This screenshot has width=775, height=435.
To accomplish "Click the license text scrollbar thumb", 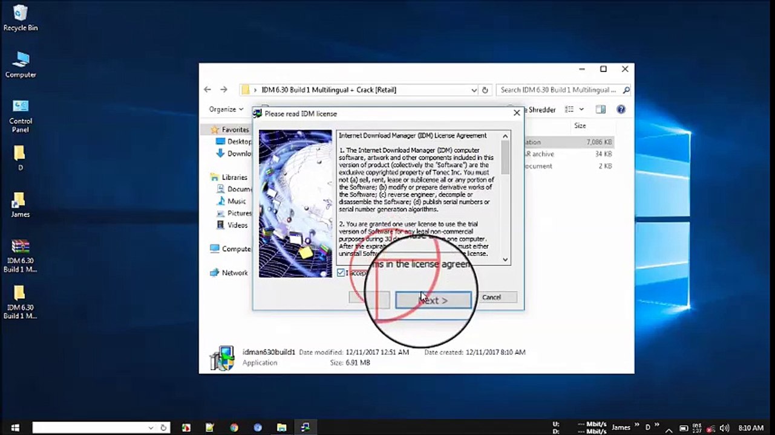I will click(x=506, y=158).
